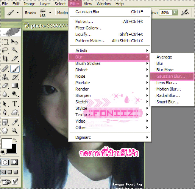Select the Crop tool
Viewport: 195px width, 189px height.
coord(5,58)
